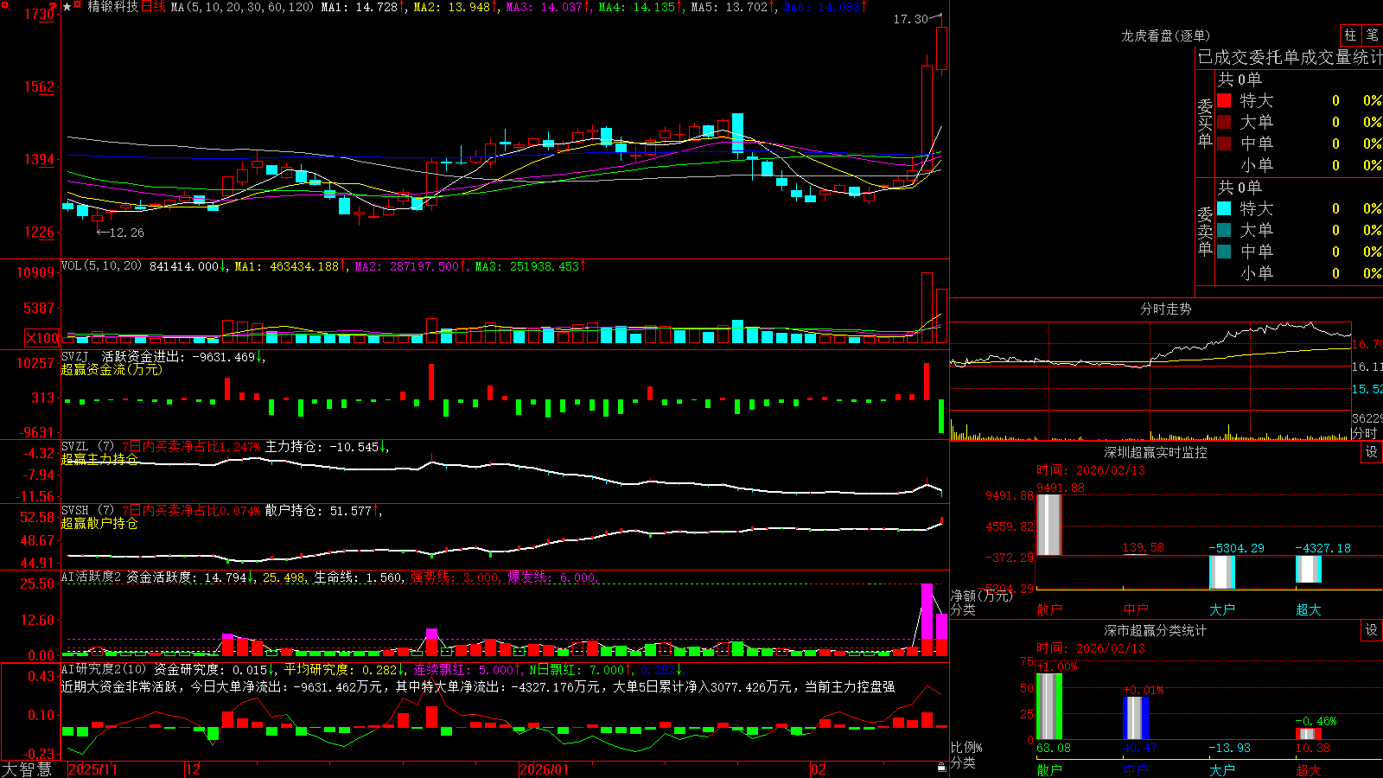1383x778 pixels.
Task: Select the VOL(5,10,20) indicator label
Action: coord(101,266)
